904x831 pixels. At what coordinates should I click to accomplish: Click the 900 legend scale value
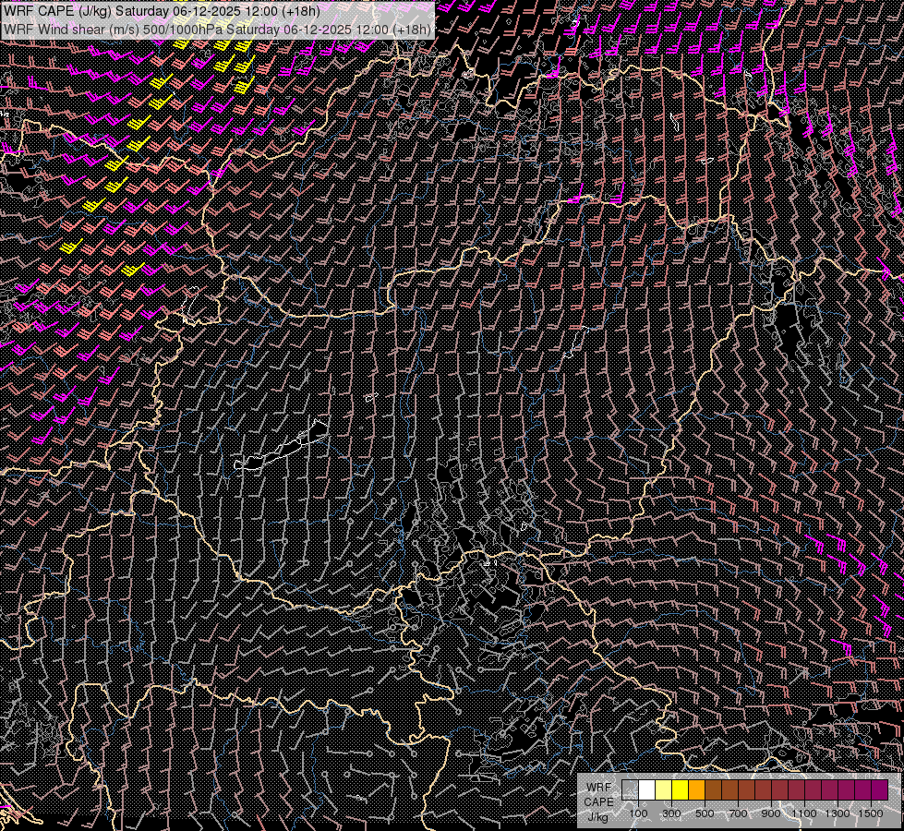771,813
